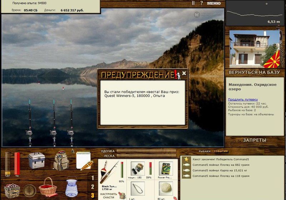Click the 'Квест закончен! Победитель Command5' event
The image size is (286, 200).
pos(221,159)
